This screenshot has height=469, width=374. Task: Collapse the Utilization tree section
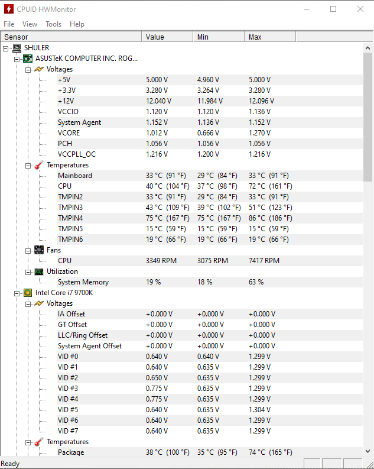coord(28,271)
